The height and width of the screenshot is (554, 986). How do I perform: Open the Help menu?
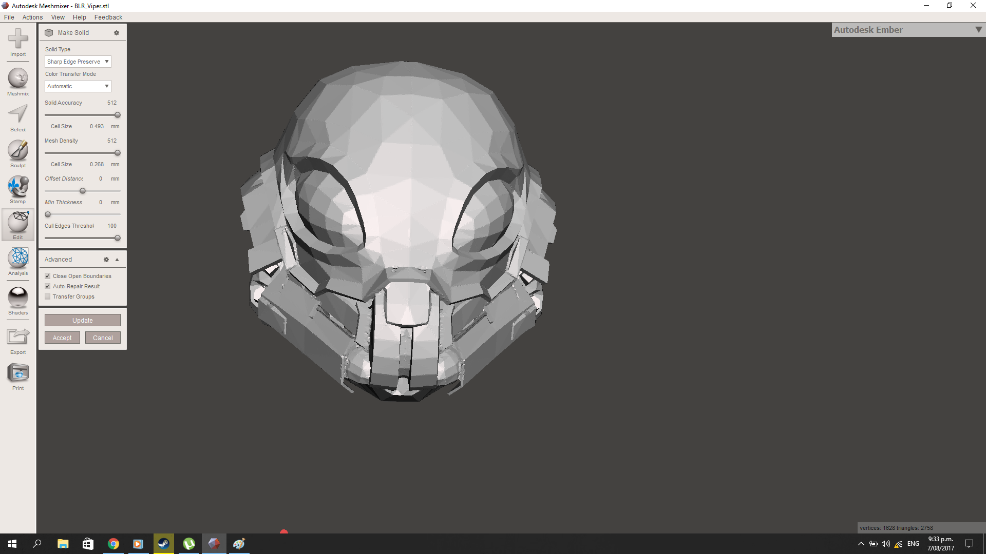(80, 17)
